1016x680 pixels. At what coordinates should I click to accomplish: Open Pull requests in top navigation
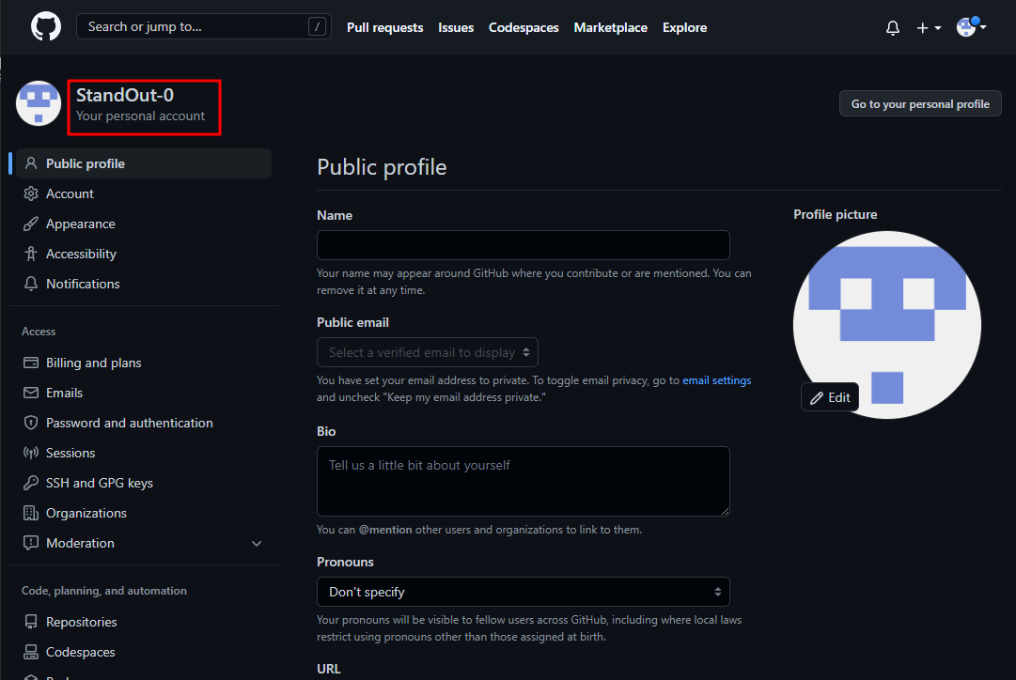[385, 28]
